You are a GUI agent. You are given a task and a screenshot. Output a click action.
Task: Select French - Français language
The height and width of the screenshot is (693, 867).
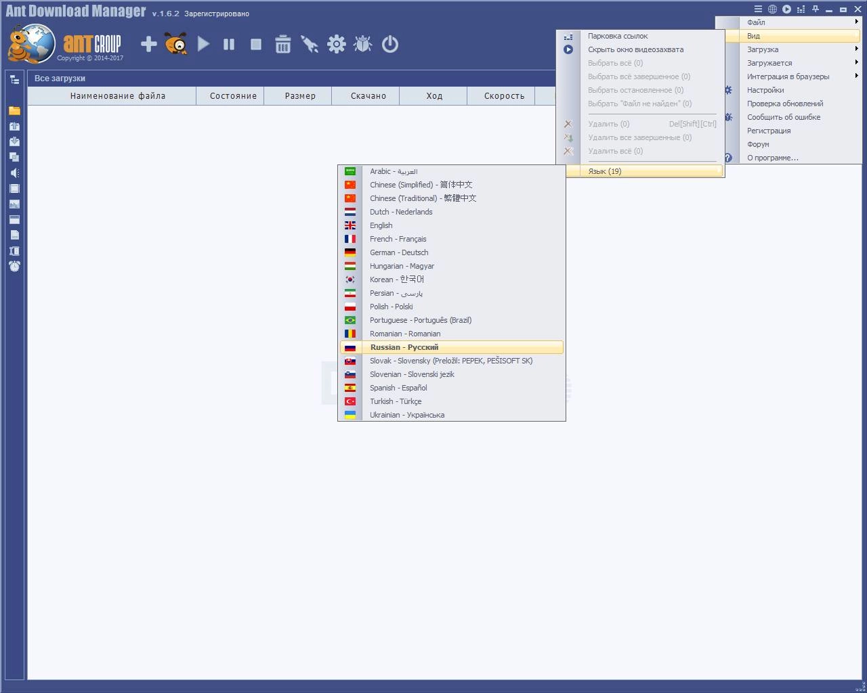click(x=452, y=239)
